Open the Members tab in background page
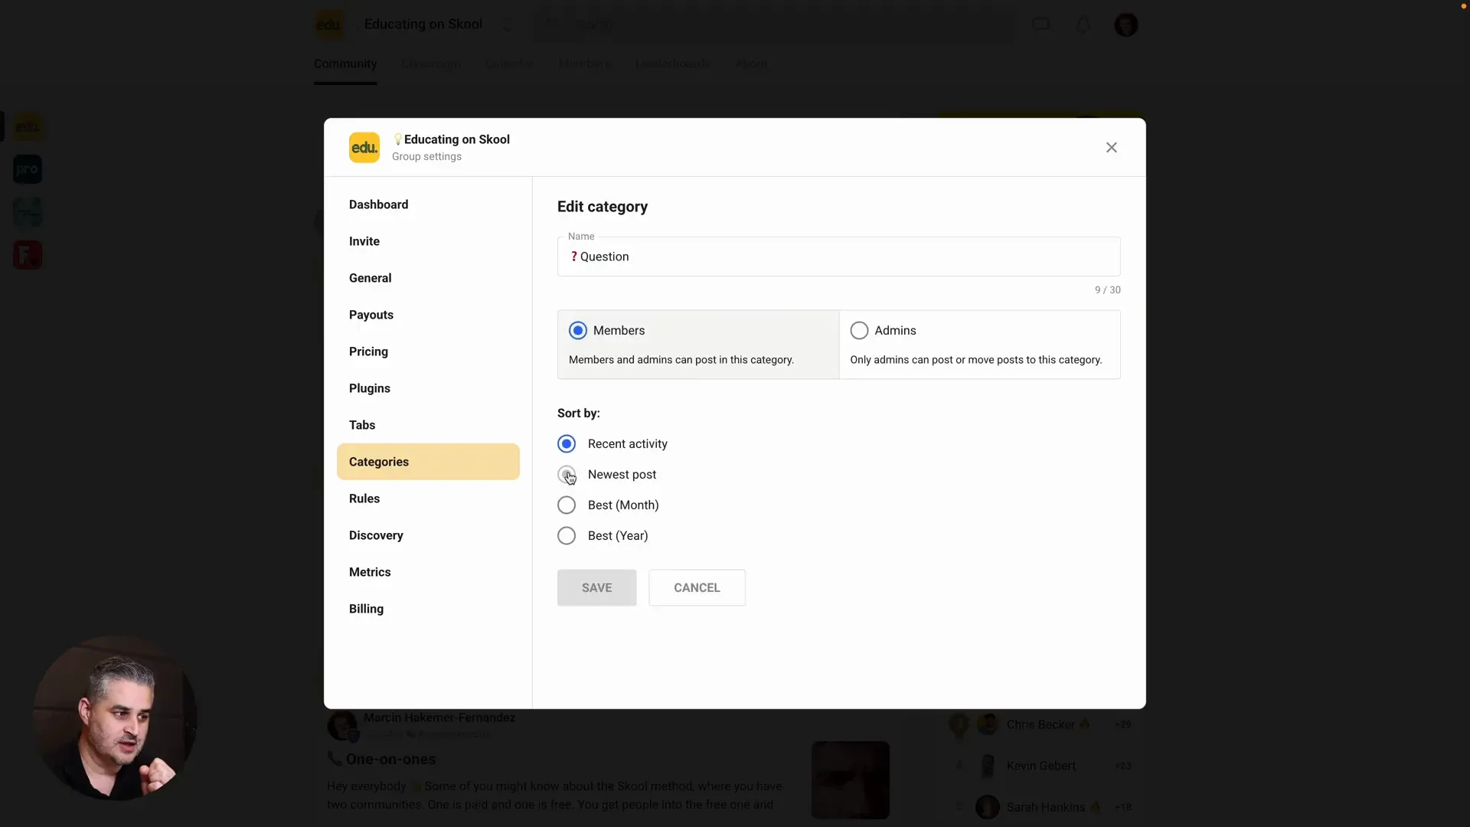 [584, 64]
